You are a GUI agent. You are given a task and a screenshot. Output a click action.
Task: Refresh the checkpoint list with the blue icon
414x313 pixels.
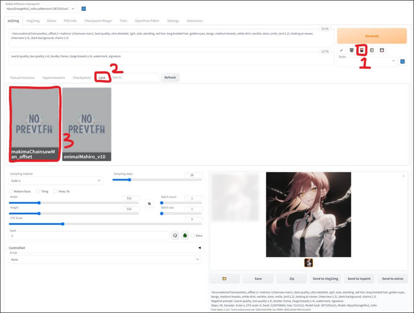click(83, 8)
